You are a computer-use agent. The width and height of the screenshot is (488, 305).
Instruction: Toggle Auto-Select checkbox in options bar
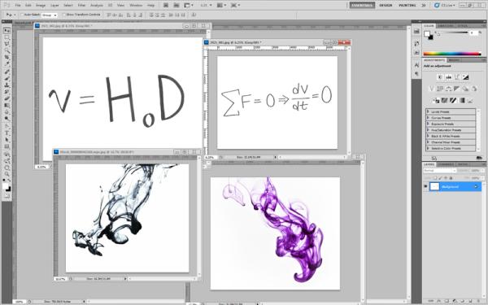click(22, 15)
